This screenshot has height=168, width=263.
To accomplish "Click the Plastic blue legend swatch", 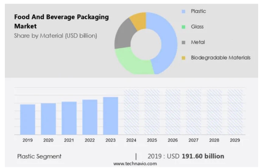I will pyautogui.click(x=183, y=12).
